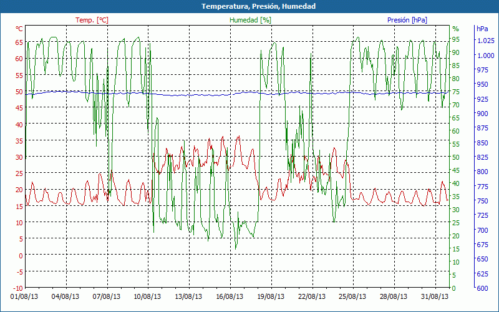Screen dimensions: 499x312
Task: Click the blue '1.000' pressure axis value
Action: (x=486, y=56)
